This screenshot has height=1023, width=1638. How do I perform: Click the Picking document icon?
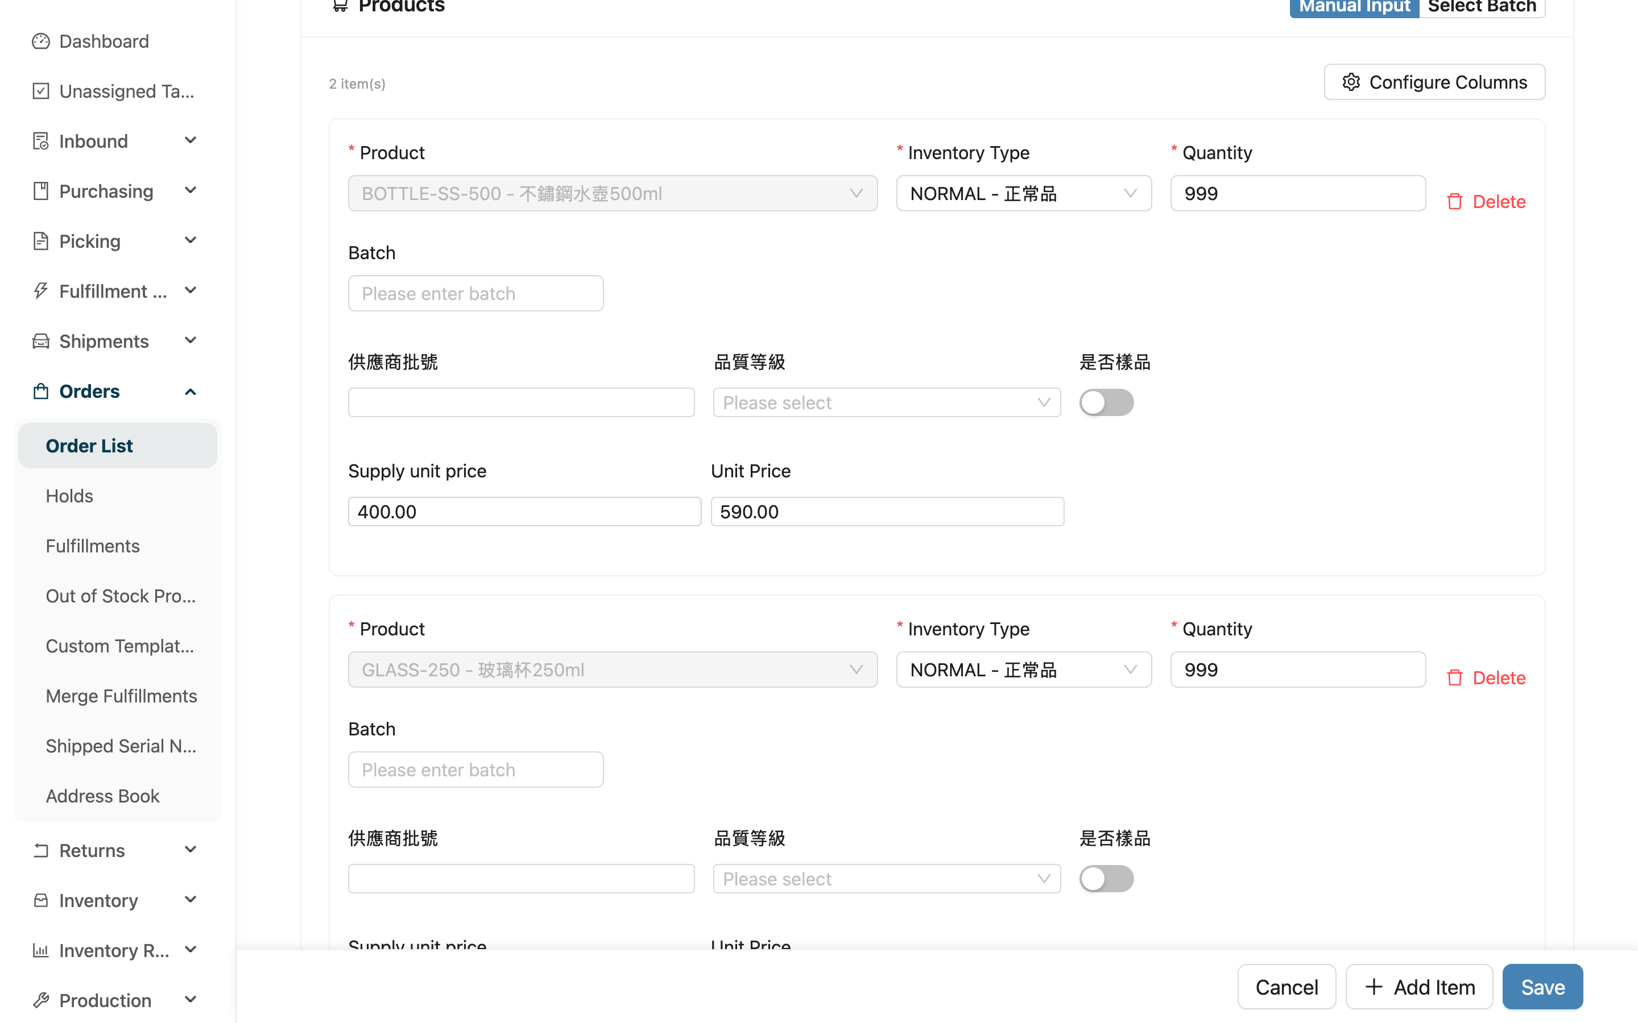pyautogui.click(x=40, y=242)
